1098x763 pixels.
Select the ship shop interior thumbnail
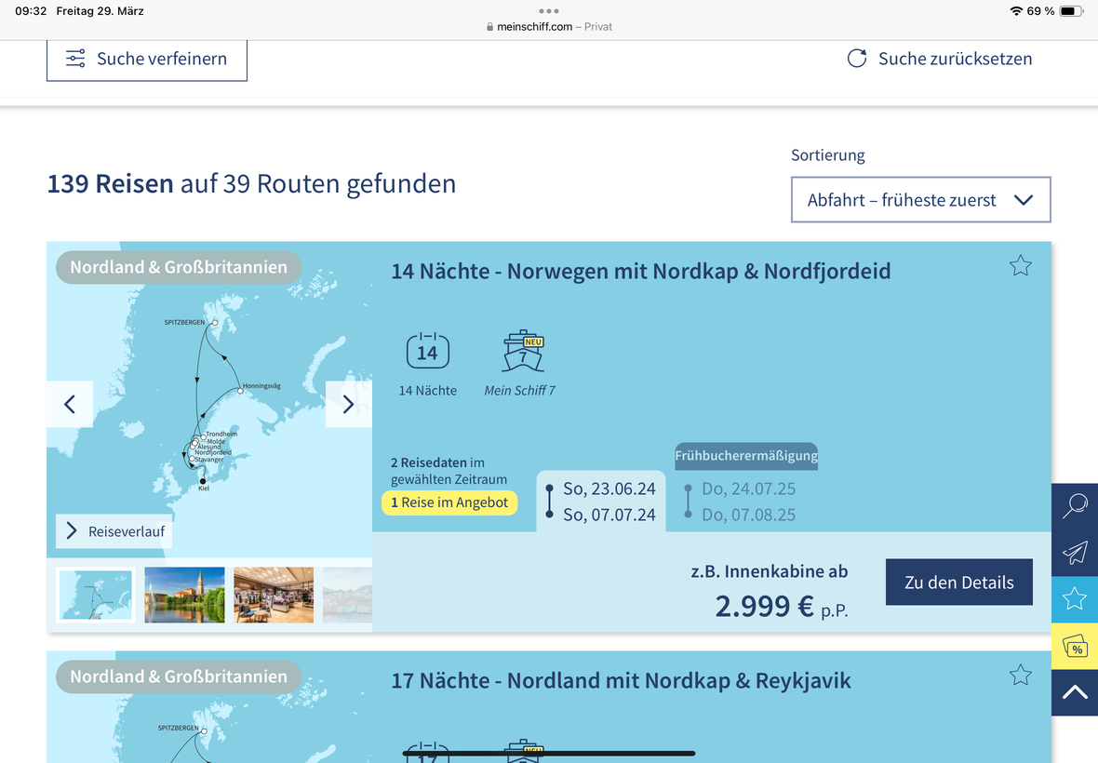[x=274, y=595]
